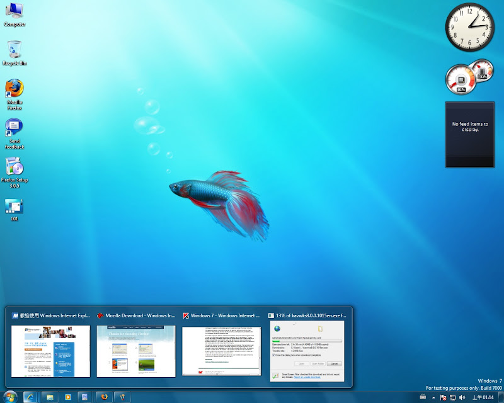The image size is (504, 403).
Task: Click the volume speaker icon in tray
Action: pyautogui.click(x=462, y=397)
